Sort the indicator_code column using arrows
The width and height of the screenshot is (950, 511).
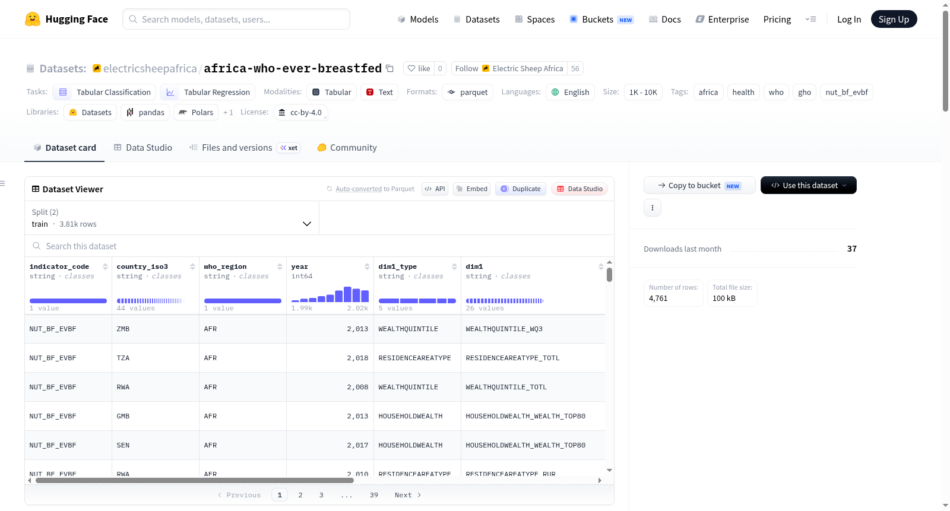click(105, 266)
